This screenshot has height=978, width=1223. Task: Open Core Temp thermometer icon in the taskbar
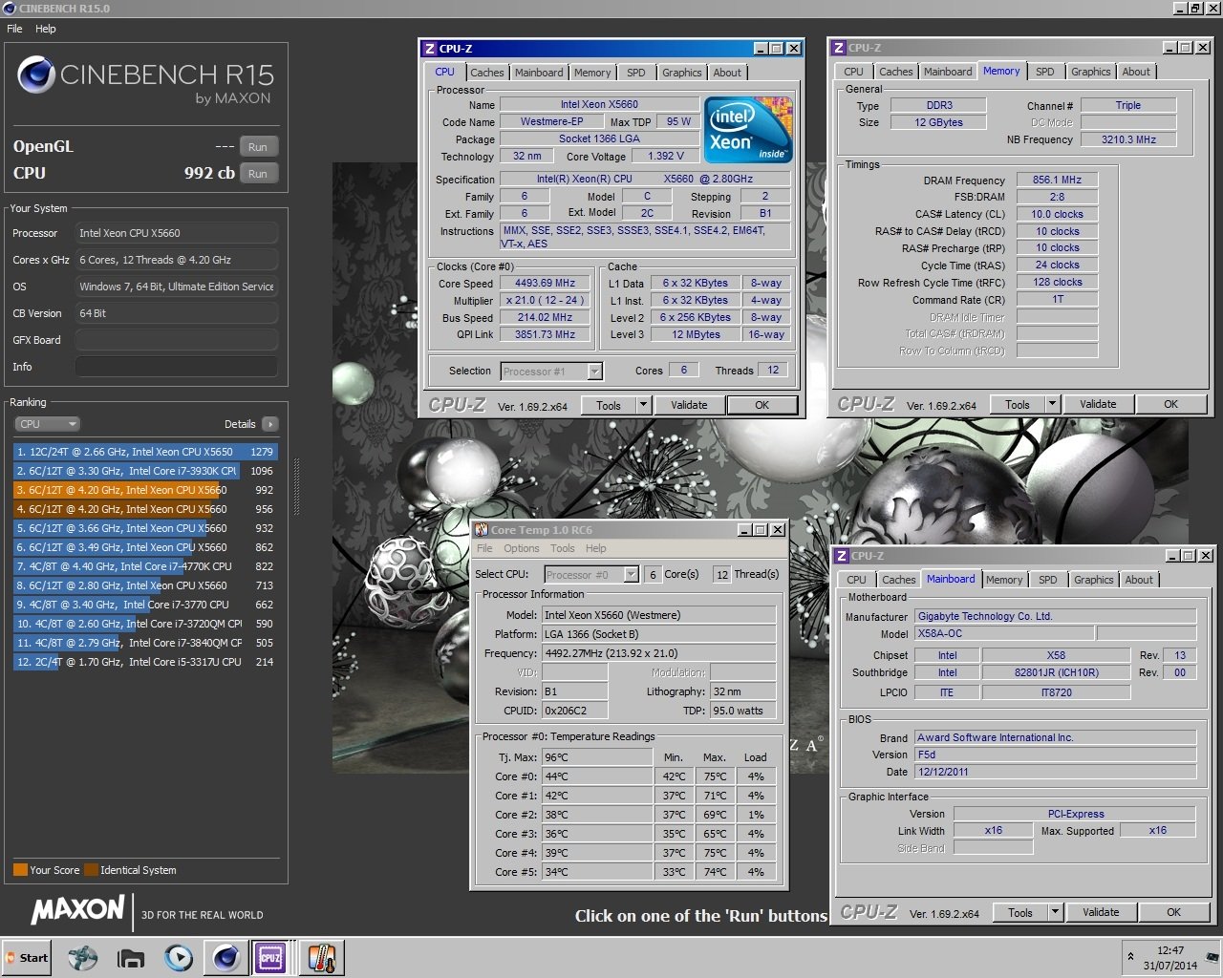pos(321,957)
